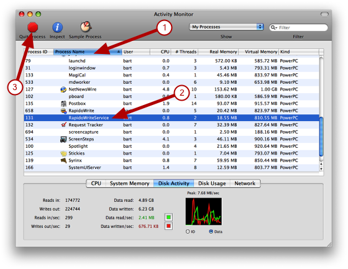
Task: Click the toolbar toggle pill button
Action: (x=324, y=14)
